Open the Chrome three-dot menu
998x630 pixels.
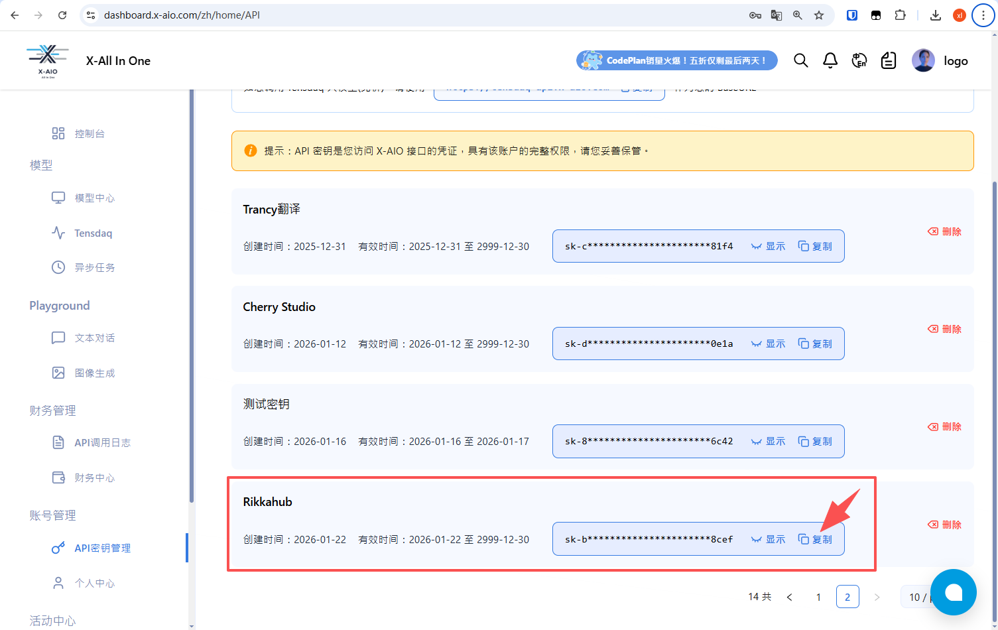[x=983, y=15]
